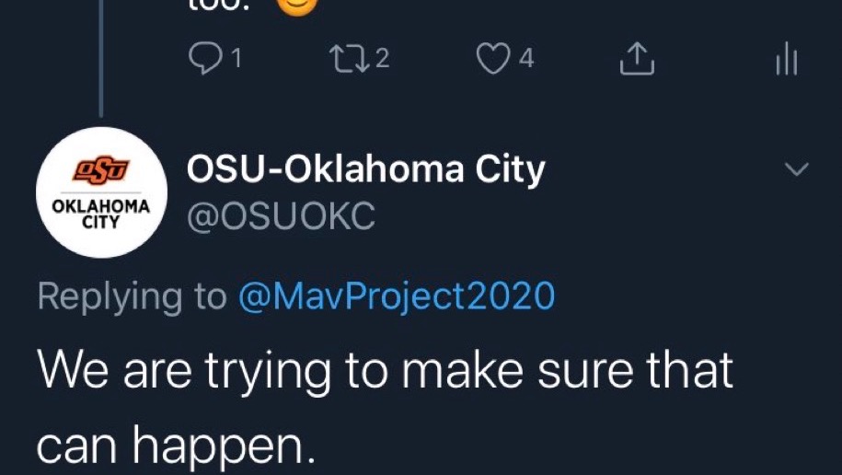Click the @OSUOKC handle
Screen dimensions: 842x475
point(281,215)
